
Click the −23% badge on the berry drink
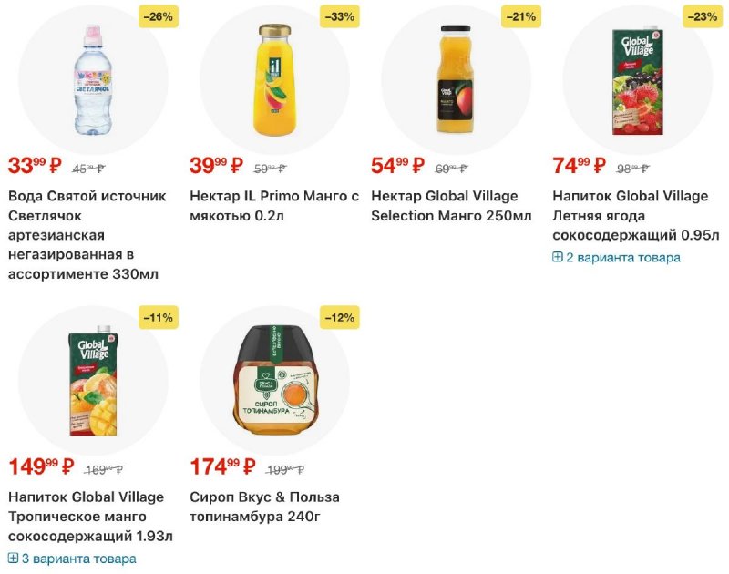pos(701,16)
